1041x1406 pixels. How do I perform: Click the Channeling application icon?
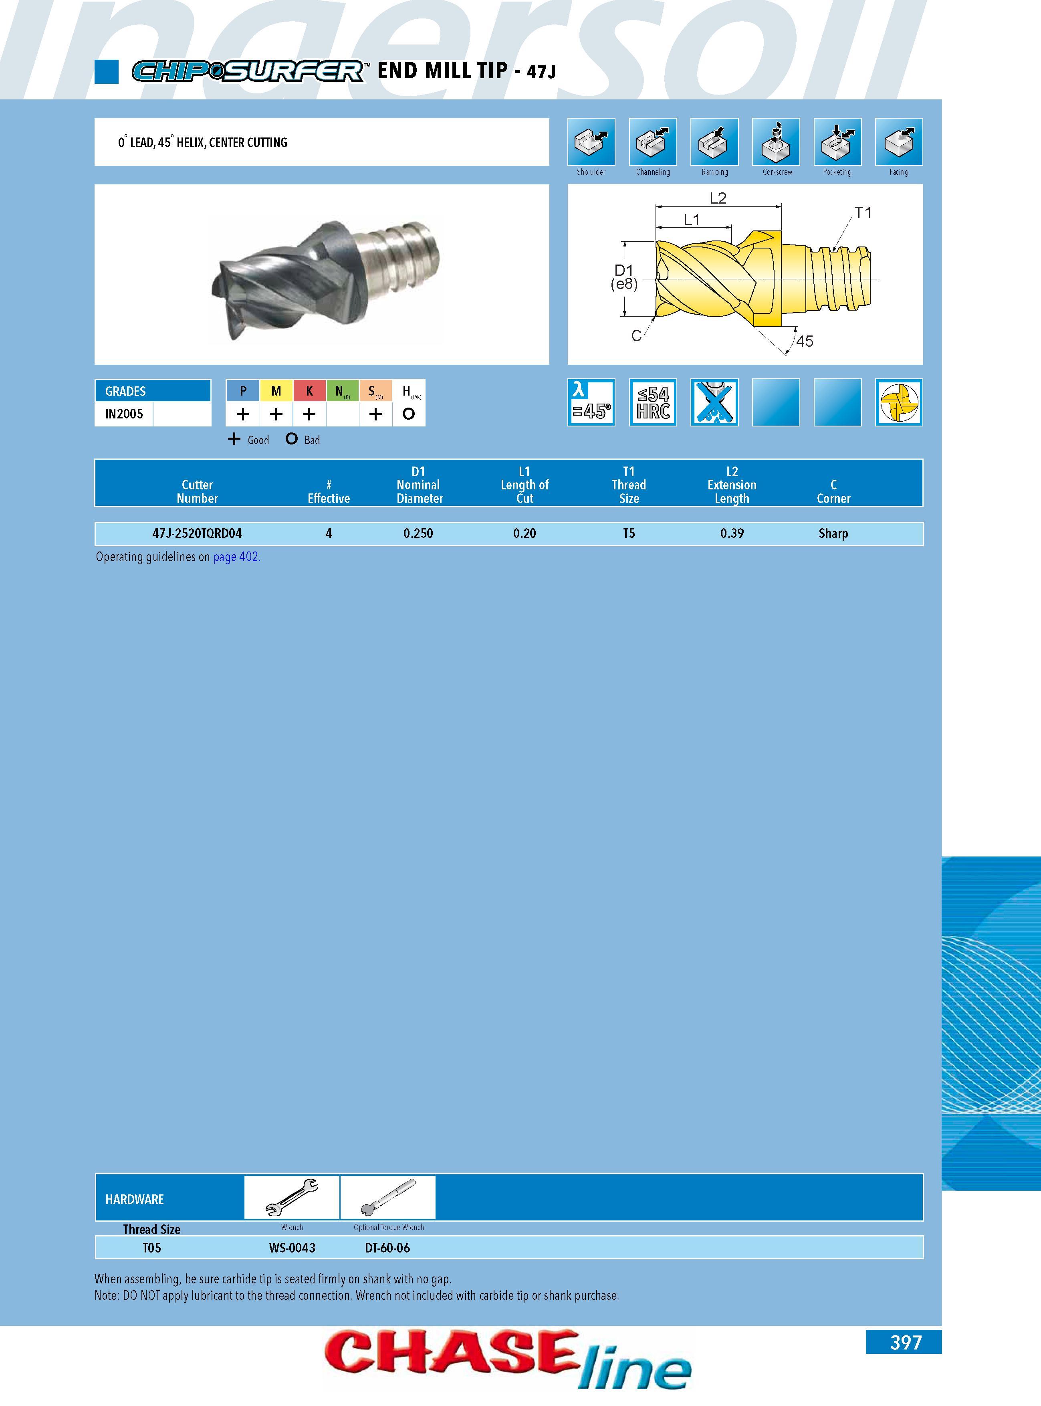(653, 142)
